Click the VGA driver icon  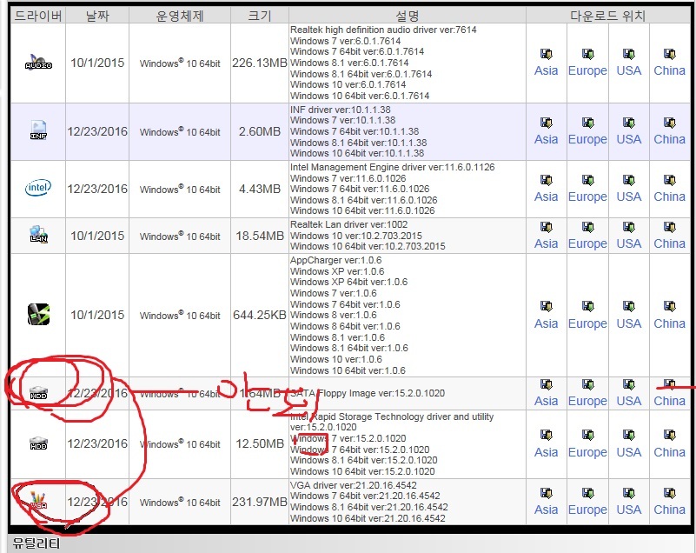coord(38,501)
